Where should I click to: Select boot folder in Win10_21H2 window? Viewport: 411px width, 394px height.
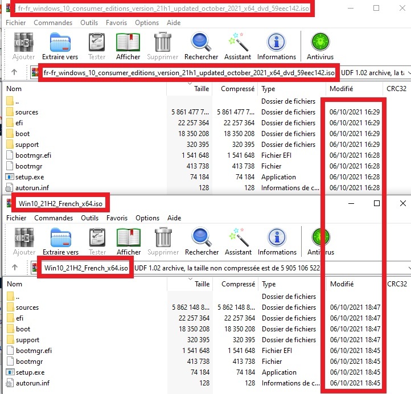18,329
